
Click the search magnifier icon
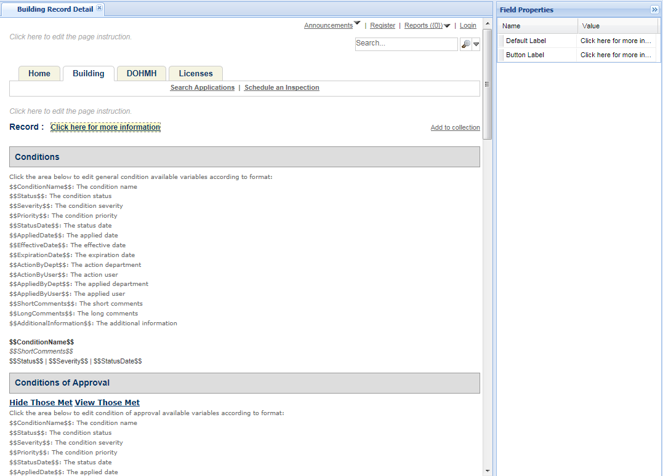point(465,44)
